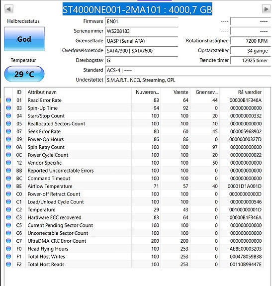Select the Power-On Hours attribute name
272x286 pixels.
point(46,139)
